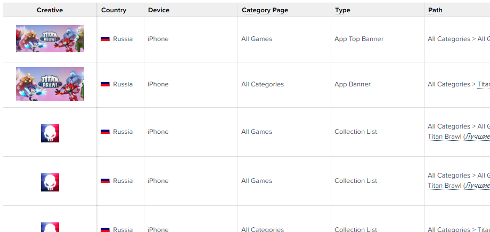
Task: Open the Titan Brawl App Banner creative image
Action: coord(50,84)
